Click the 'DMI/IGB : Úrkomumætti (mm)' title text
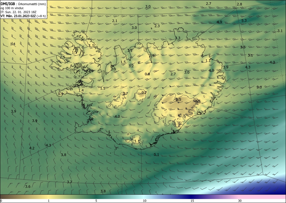This screenshot has width=286, height=203. coord(23,4)
